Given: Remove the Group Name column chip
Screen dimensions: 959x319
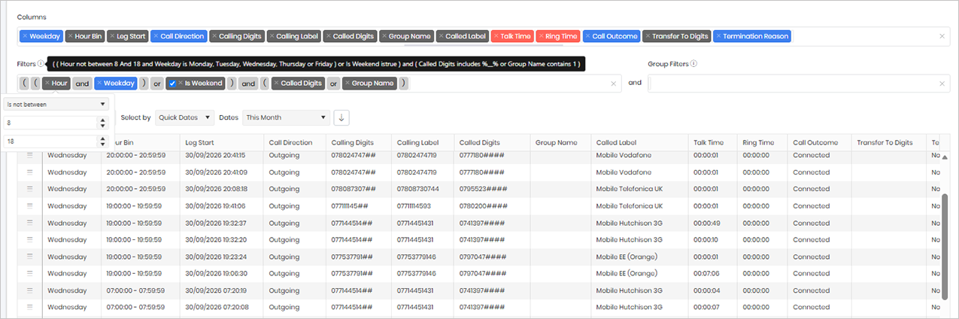Looking at the screenshot, I should [x=384, y=36].
